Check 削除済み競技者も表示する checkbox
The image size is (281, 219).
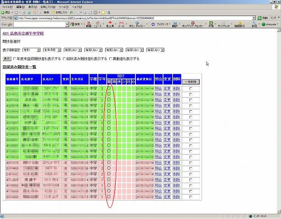64,59
